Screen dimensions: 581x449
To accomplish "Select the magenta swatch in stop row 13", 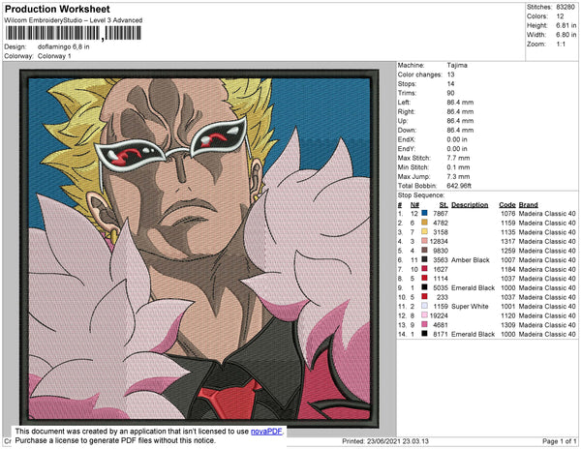I will pos(425,324).
